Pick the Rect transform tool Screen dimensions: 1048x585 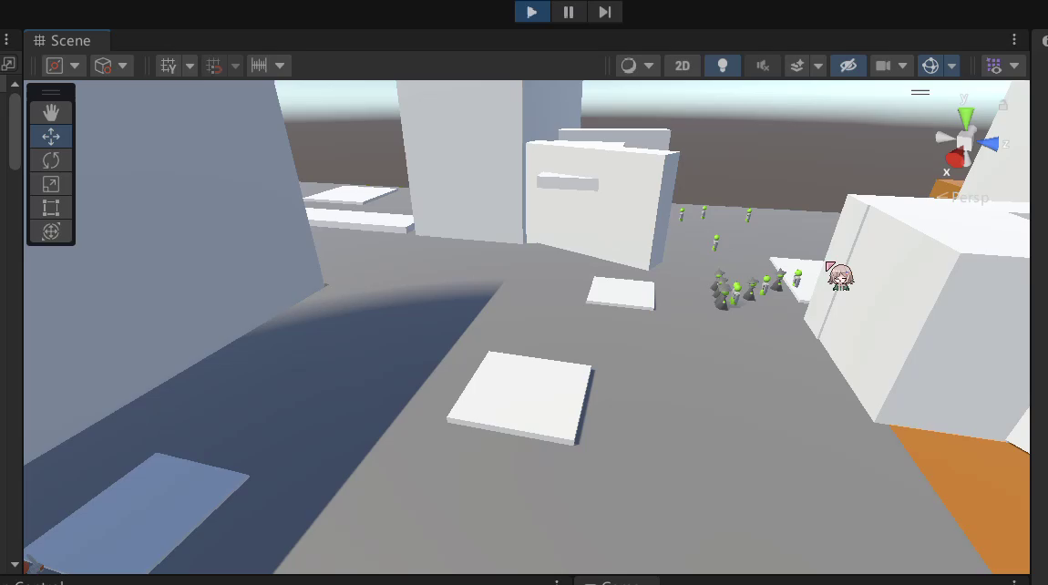[x=51, y=208]
